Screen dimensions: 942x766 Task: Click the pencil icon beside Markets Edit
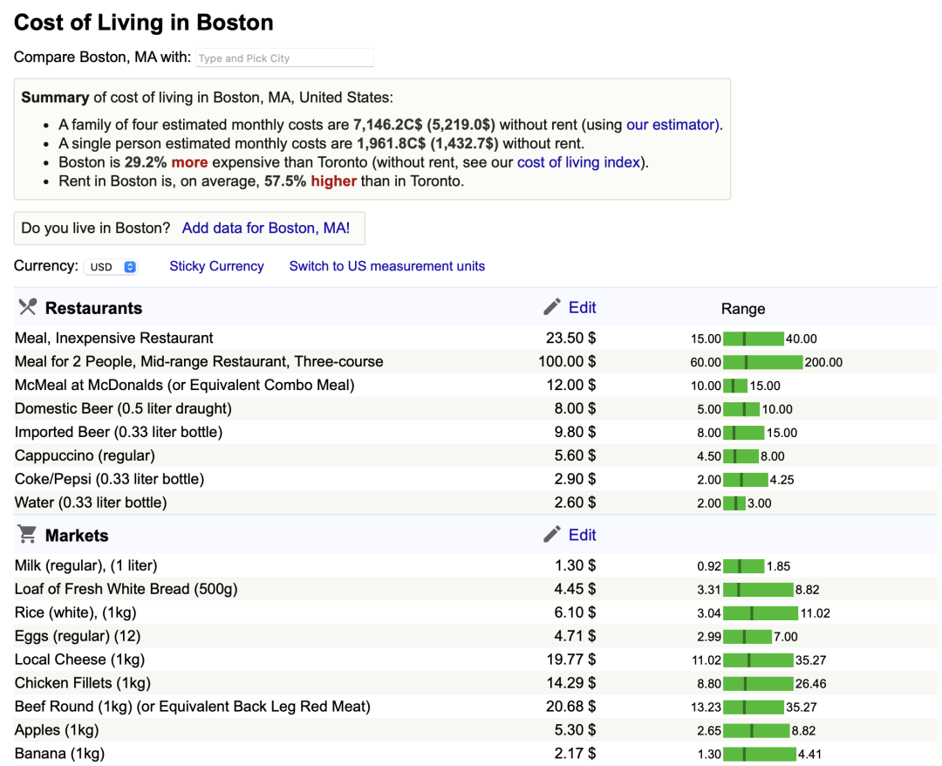pos(552,534)
